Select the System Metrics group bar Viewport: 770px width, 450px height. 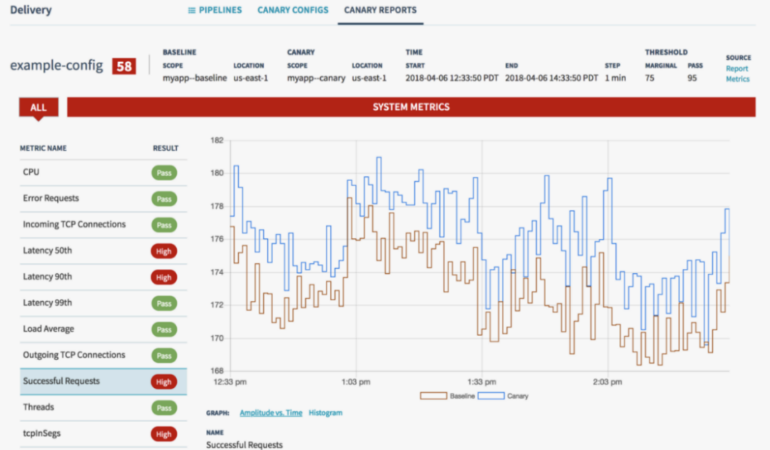coord(411,107)
